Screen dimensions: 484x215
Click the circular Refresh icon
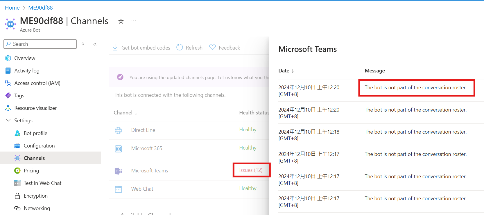coord(180,48)
